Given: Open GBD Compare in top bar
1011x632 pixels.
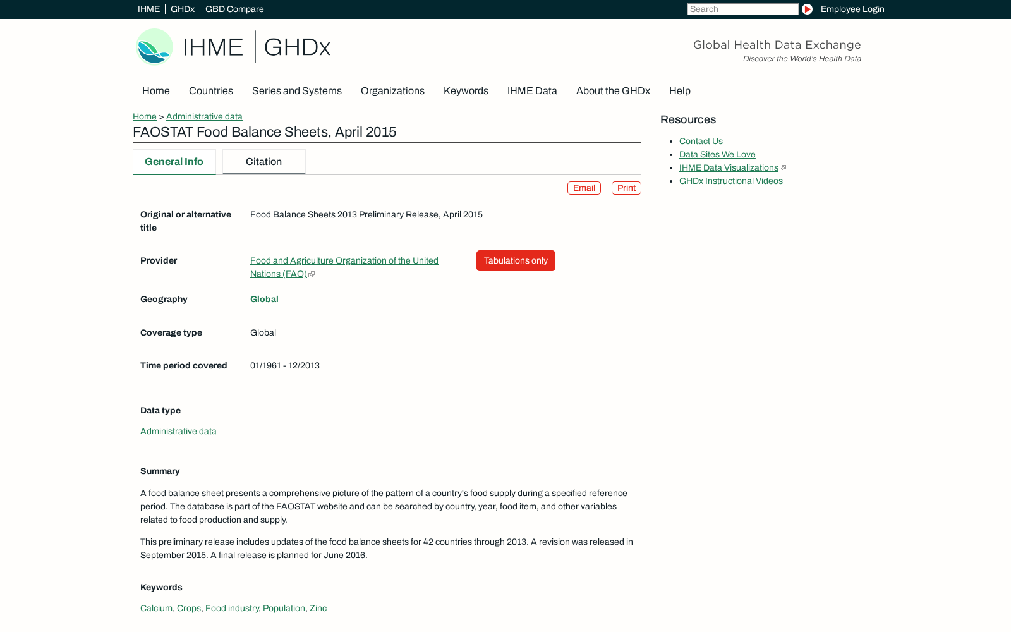Looking at the screenshot, I should click(x=234, y=9).
